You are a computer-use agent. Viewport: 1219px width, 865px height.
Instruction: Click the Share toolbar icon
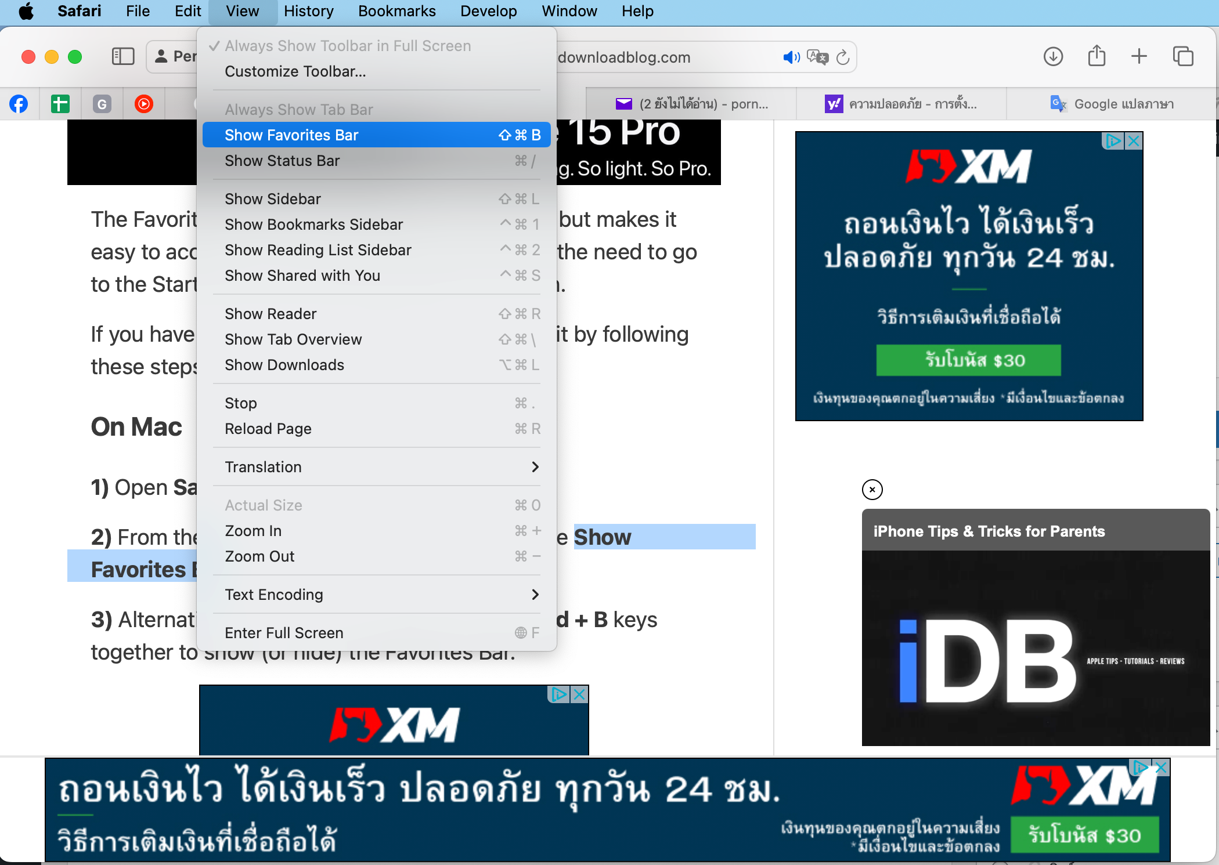tap(1096, 57)
